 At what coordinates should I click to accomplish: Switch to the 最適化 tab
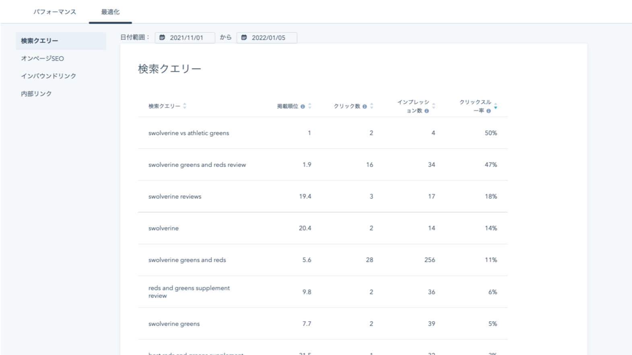(x=110, y=12)
